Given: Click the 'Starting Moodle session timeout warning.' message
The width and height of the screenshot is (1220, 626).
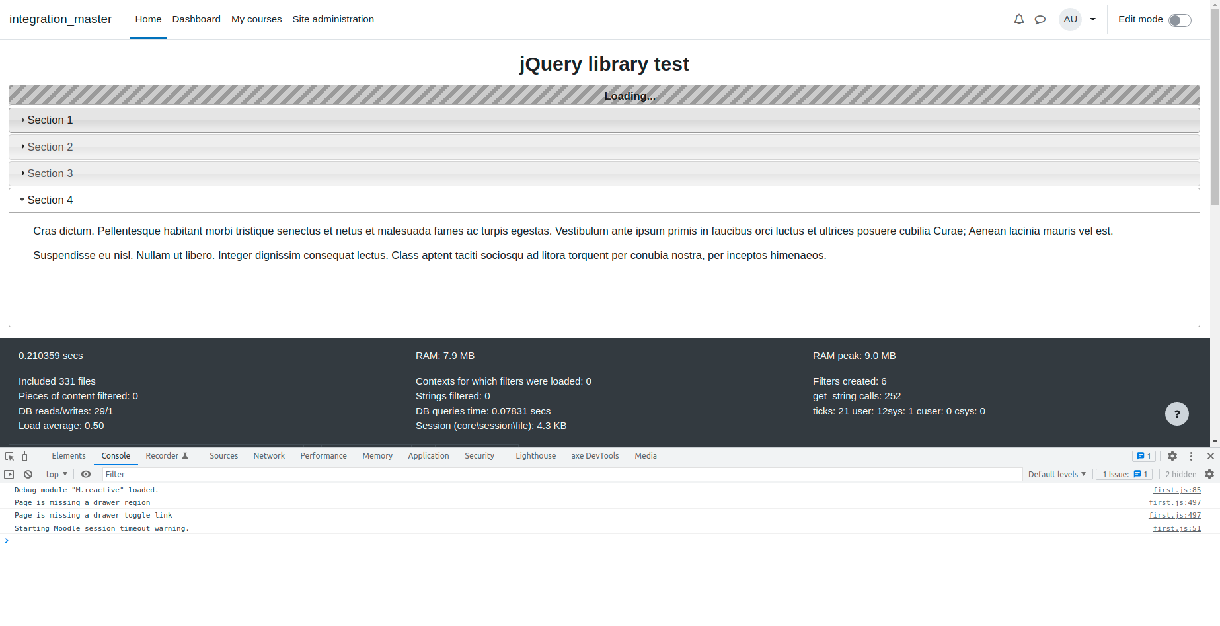Looking at the screenshot, I should pyautogui.click(x=102, y=528).
